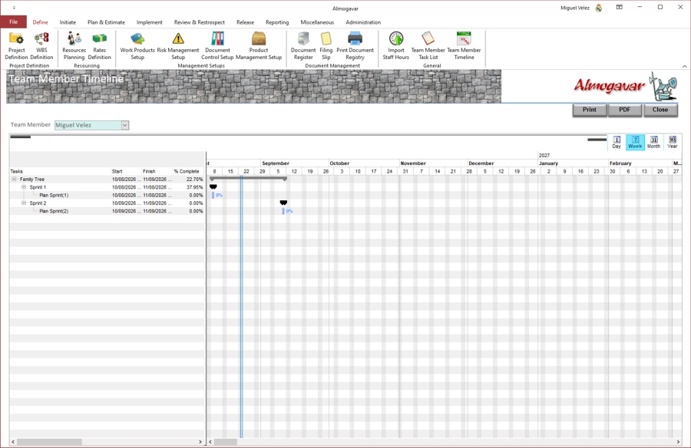Click the PDF button

[x=625, y=110]
